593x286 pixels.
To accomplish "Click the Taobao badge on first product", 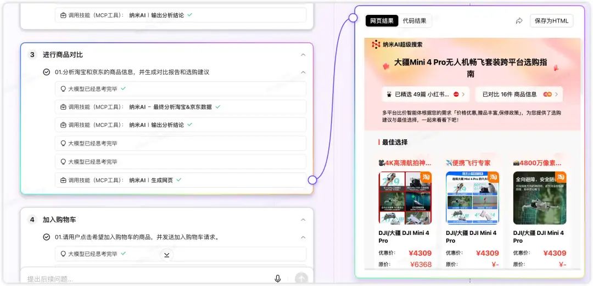I will 426,177.
